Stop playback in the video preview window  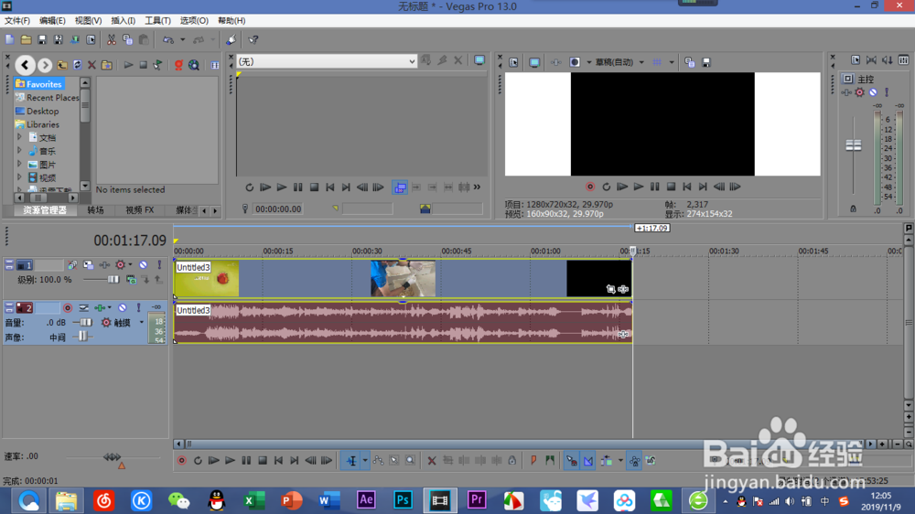(671, 187)
